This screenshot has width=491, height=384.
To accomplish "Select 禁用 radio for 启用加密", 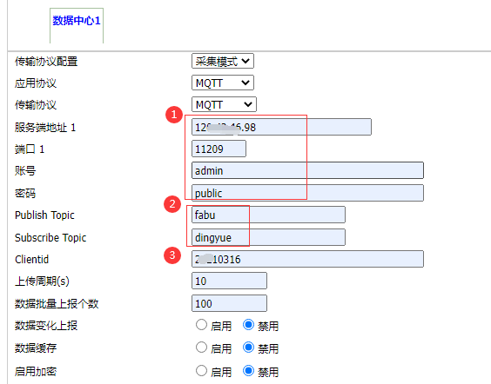I will coord(248,371).
